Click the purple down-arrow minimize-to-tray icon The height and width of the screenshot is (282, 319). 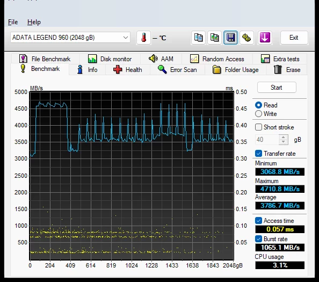pos(265,38)
